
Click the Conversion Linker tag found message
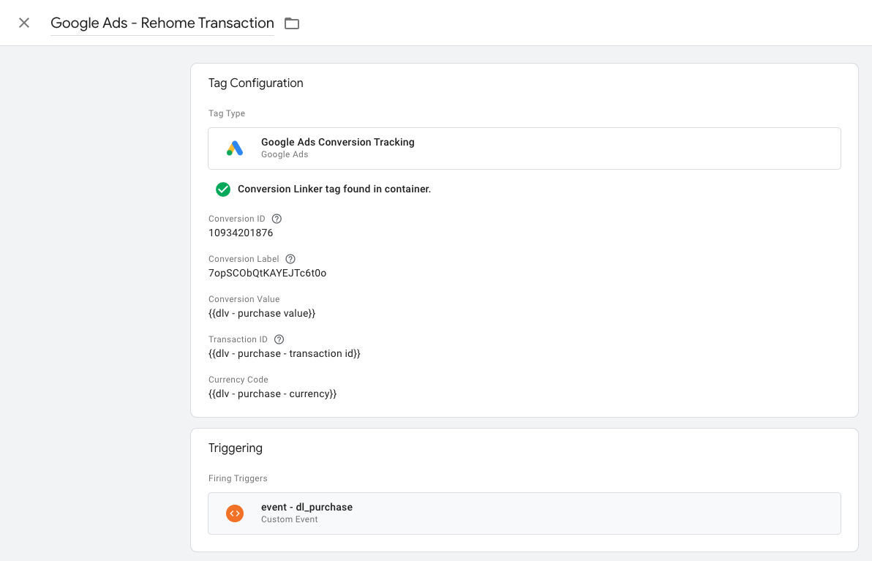[x=334, y=189]
